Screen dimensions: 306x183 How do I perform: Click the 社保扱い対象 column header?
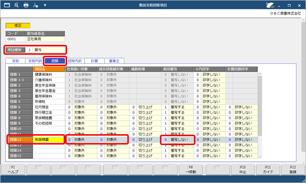click(81, 69)
